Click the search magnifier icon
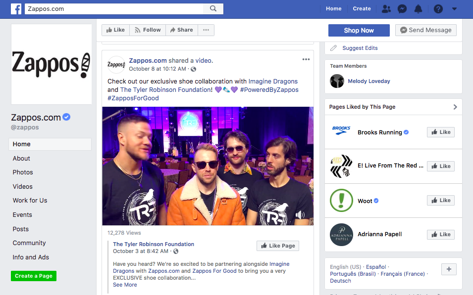This screenshot has height=295, width=473. (213, 9)
